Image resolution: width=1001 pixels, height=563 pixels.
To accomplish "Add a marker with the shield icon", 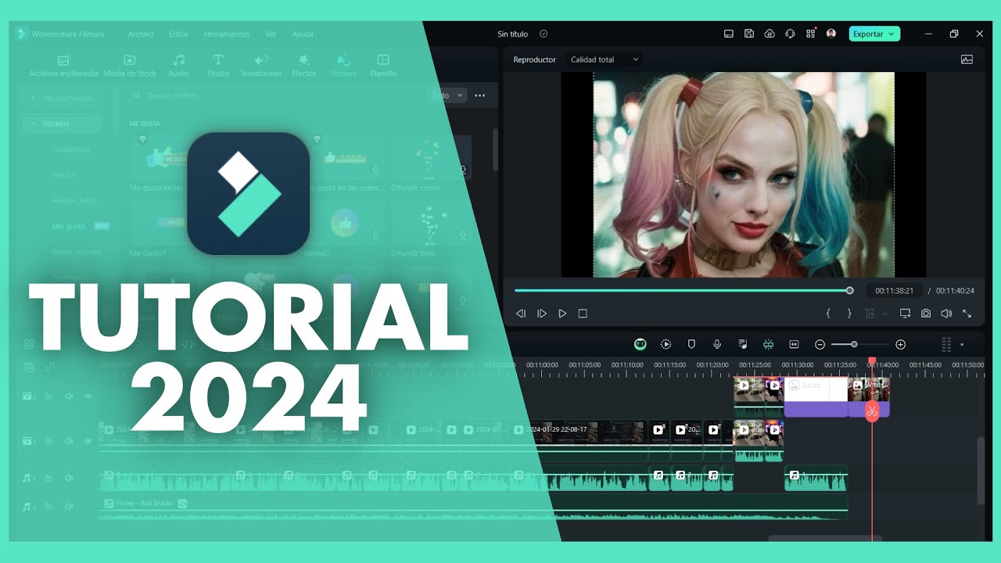I will point(691,344).
